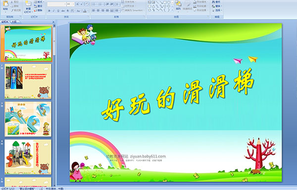The image size is (297, 190).
Task: Toggle italic formatting
Action: point(53,11)
